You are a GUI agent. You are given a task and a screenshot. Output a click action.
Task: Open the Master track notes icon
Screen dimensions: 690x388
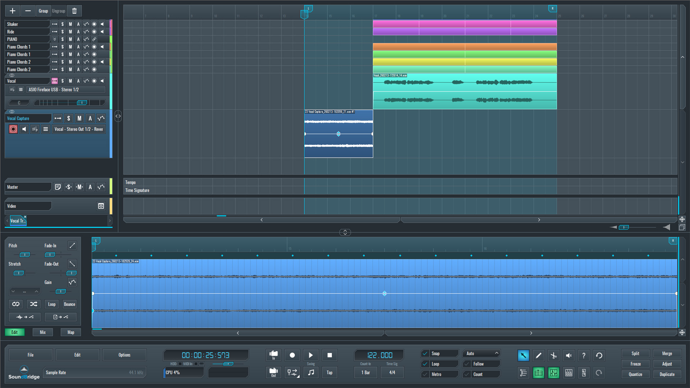(57, 187)
